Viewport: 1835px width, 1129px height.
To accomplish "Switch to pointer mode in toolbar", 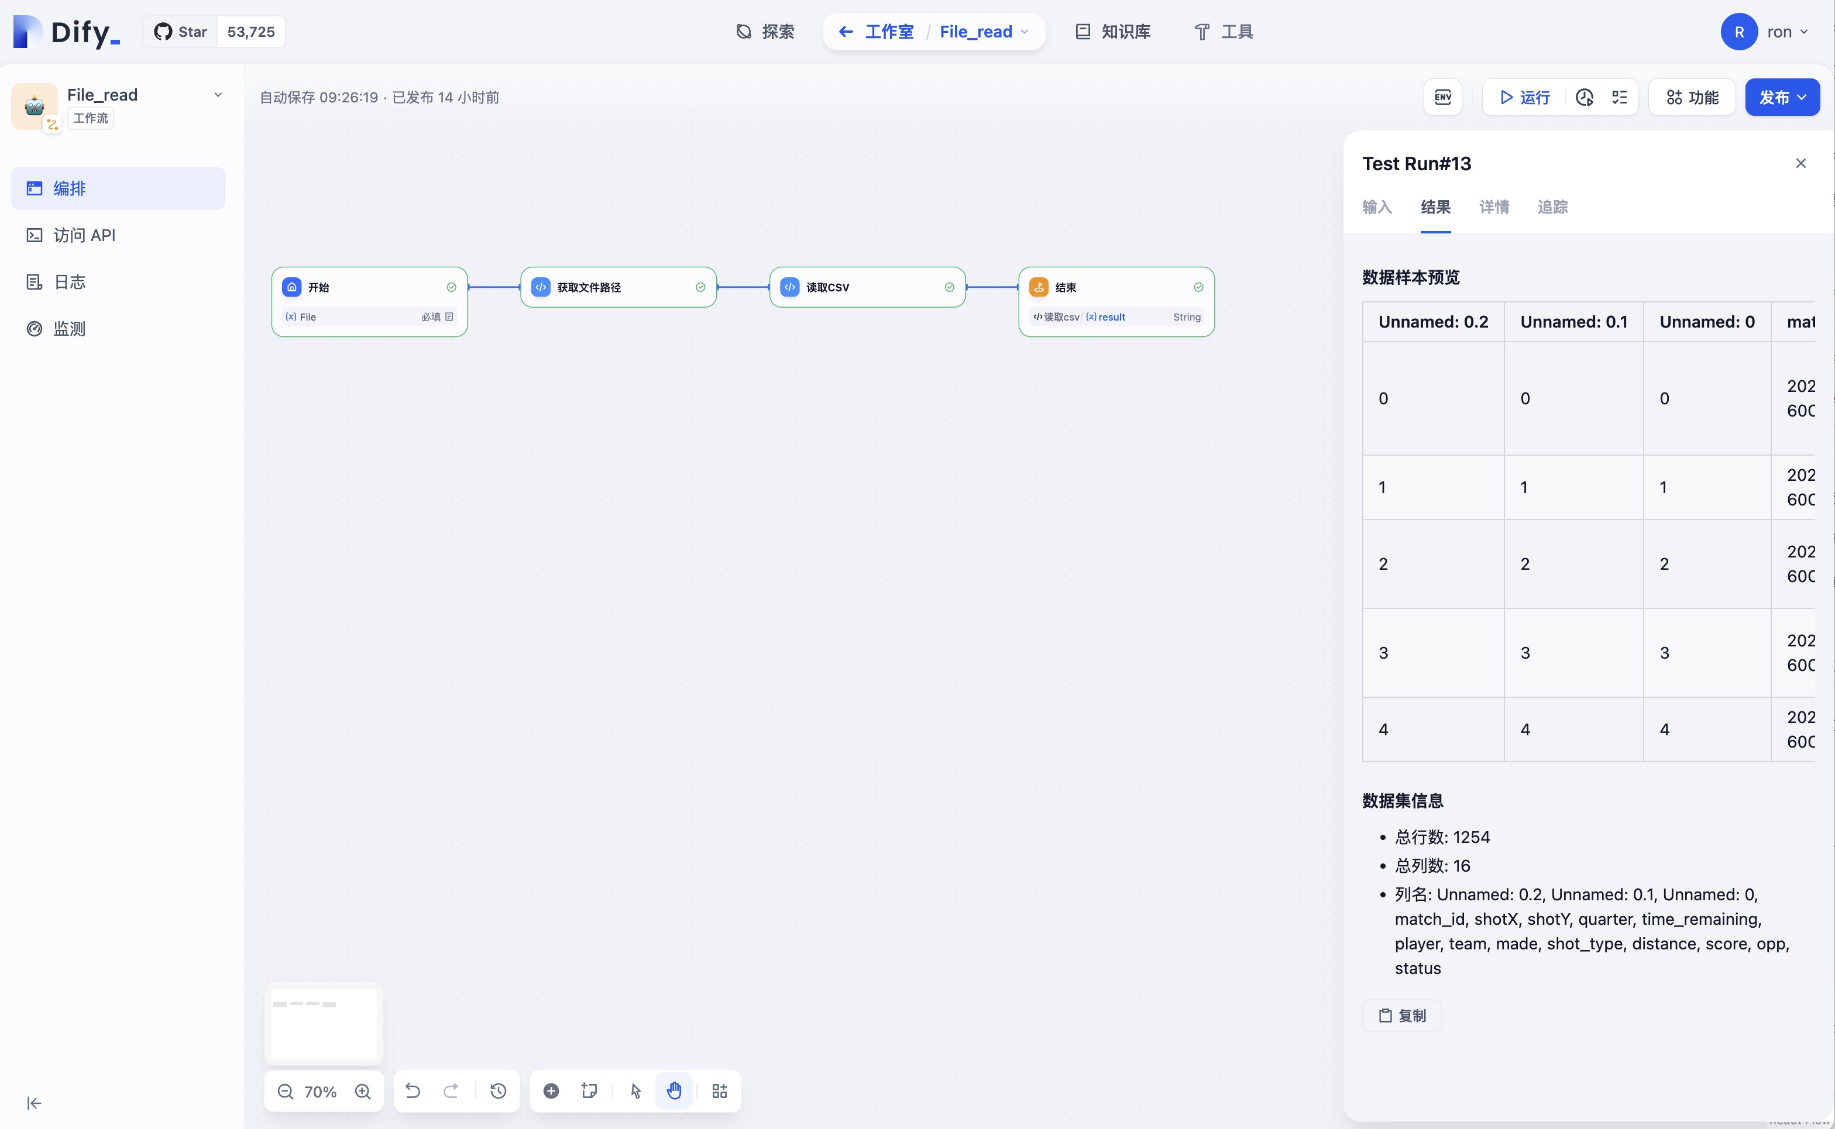I will tap(635, 1091).
